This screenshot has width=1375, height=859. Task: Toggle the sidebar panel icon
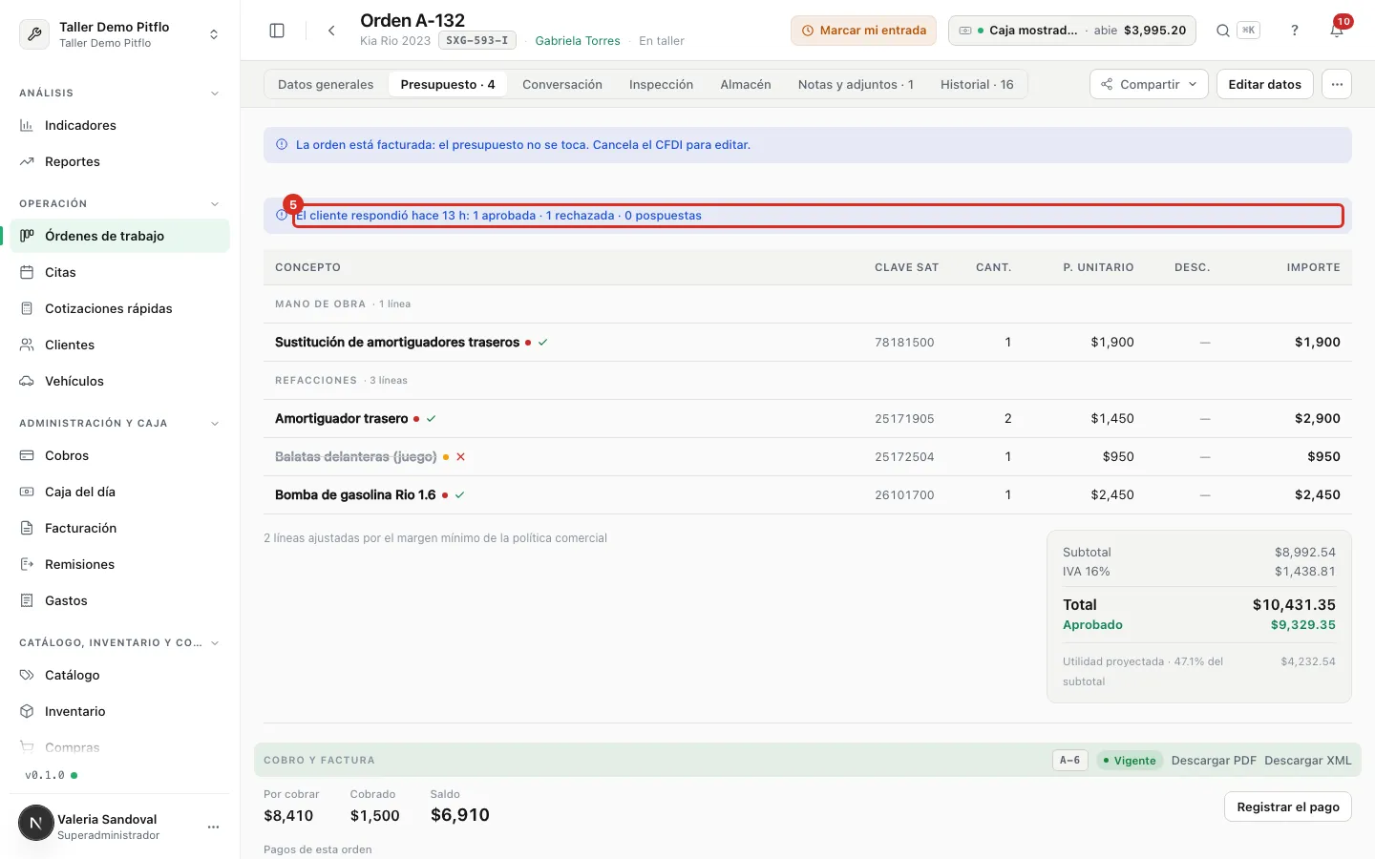click(277, 31)
